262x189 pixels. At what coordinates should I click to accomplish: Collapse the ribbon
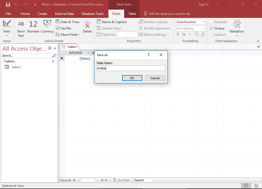[x=258, y=41]
